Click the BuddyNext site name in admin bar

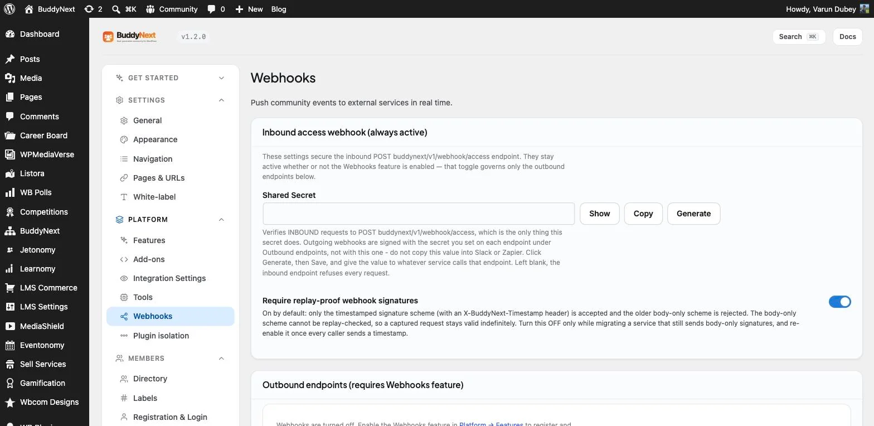click(50, 9)
